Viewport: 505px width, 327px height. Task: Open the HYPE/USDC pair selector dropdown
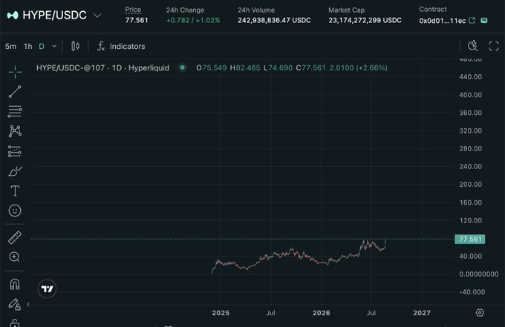pos(97,15)
